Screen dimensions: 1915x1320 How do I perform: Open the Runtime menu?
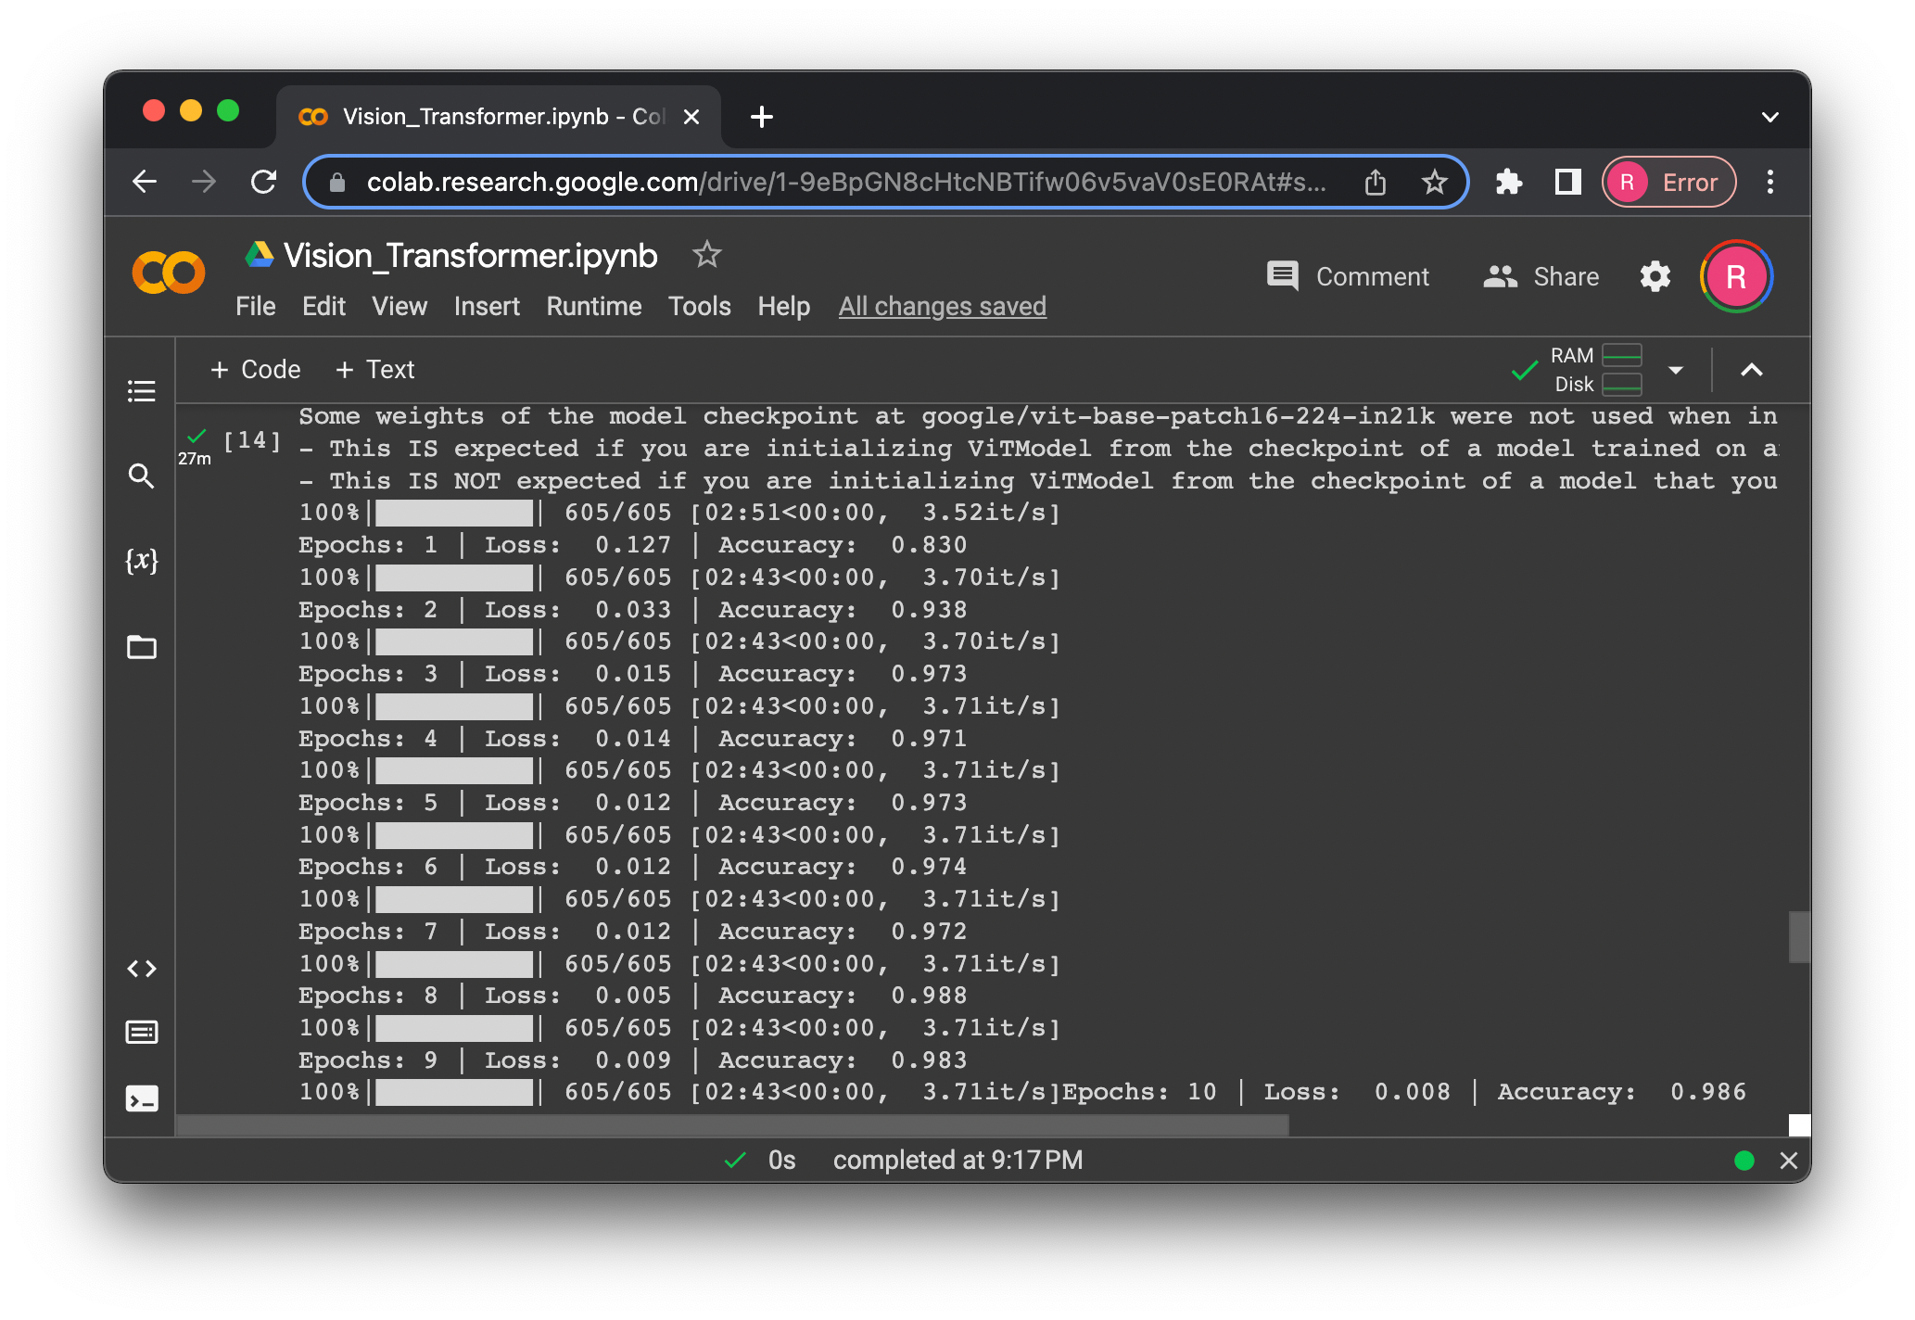pyautogui.click(x=593, y=306)
